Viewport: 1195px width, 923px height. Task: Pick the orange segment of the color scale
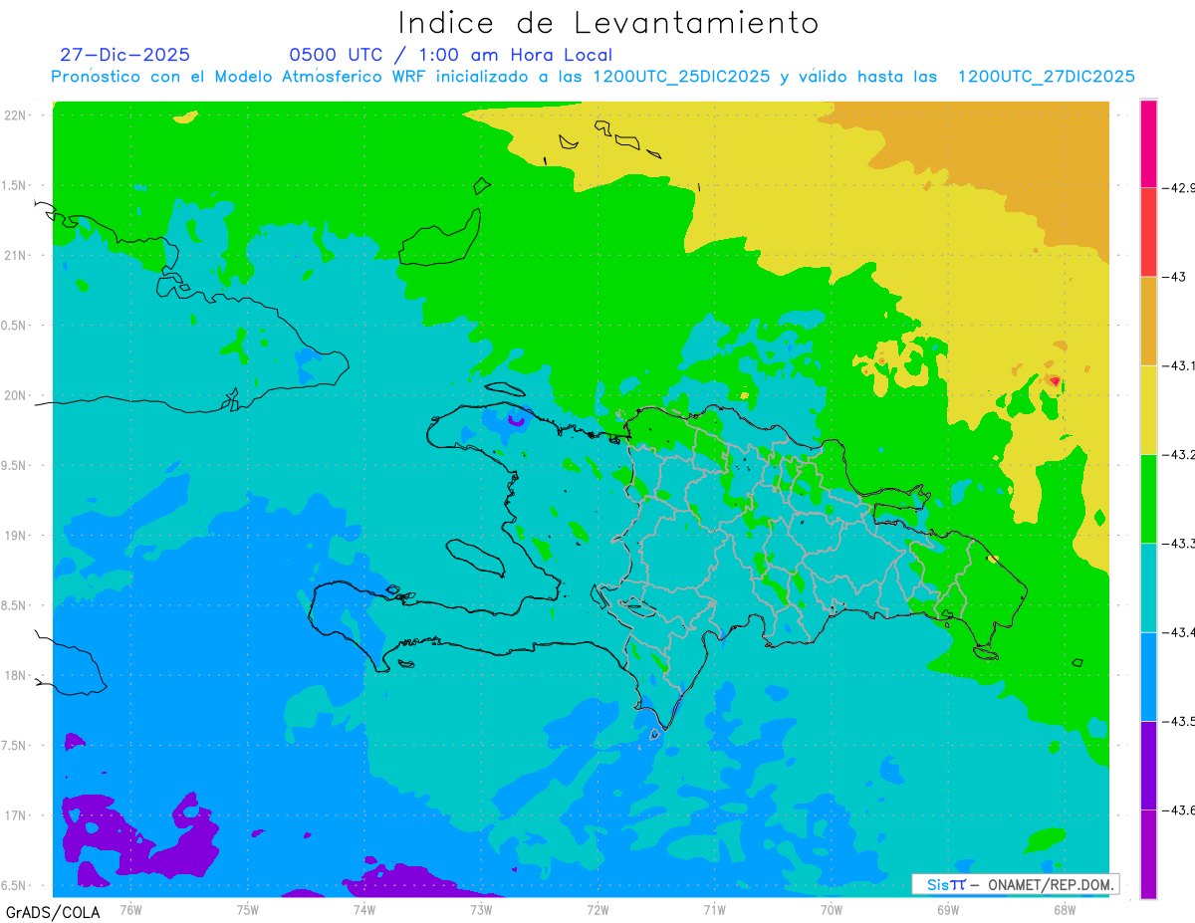pos(1148,321)
